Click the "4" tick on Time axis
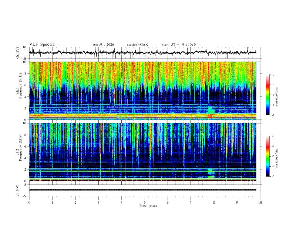This screenshot has height=227, width=293. [122, 203]
